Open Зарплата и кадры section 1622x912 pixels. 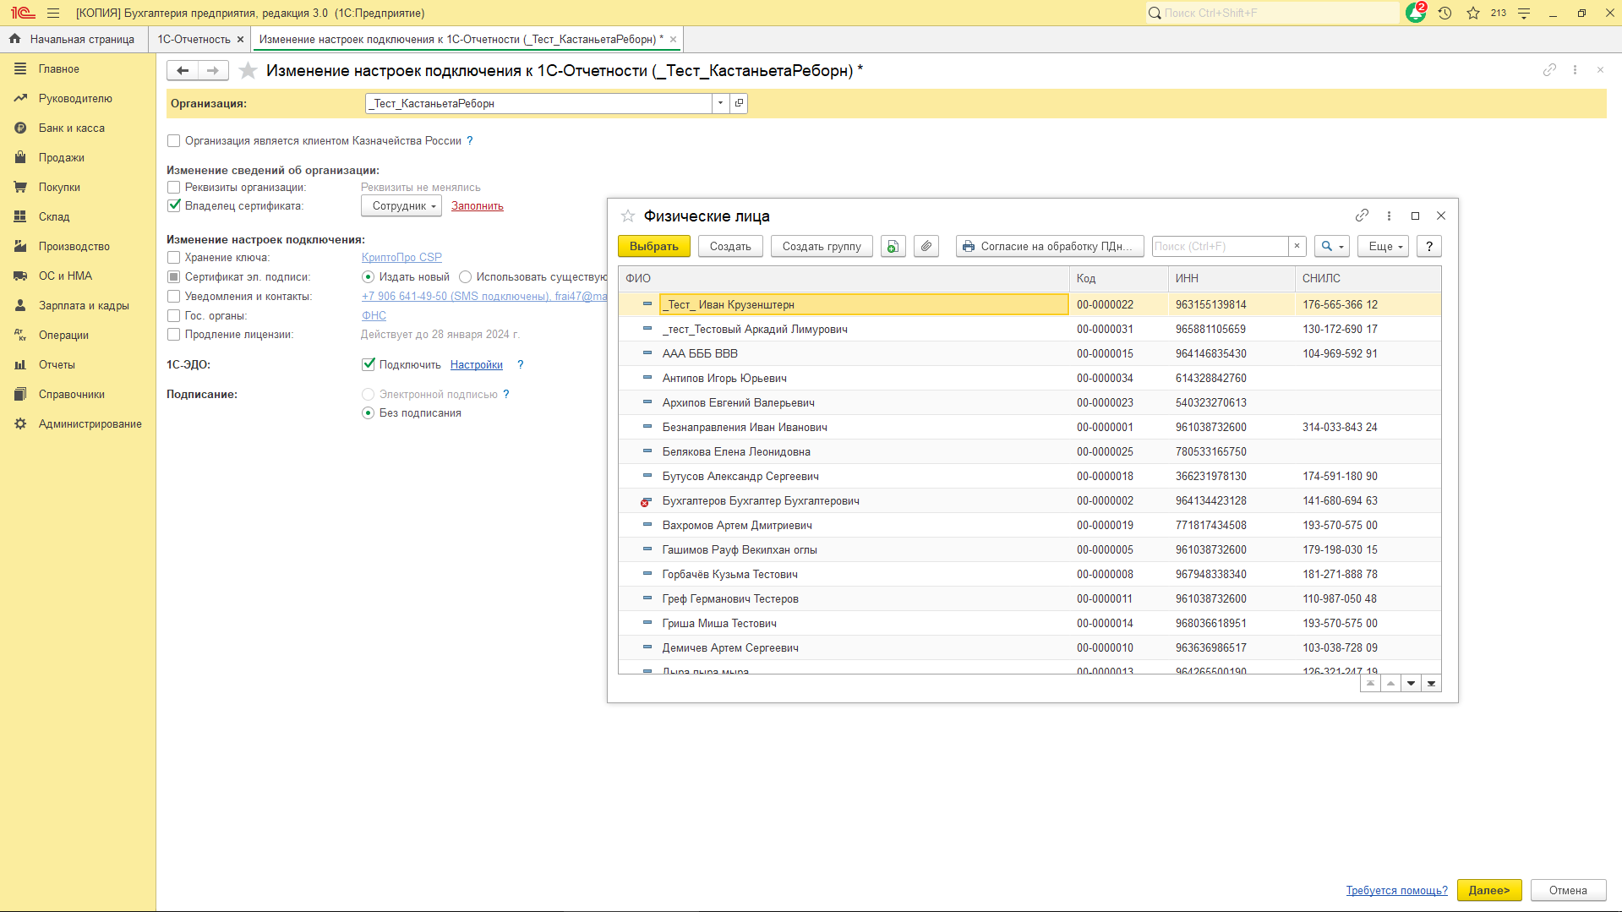point(84,305)
